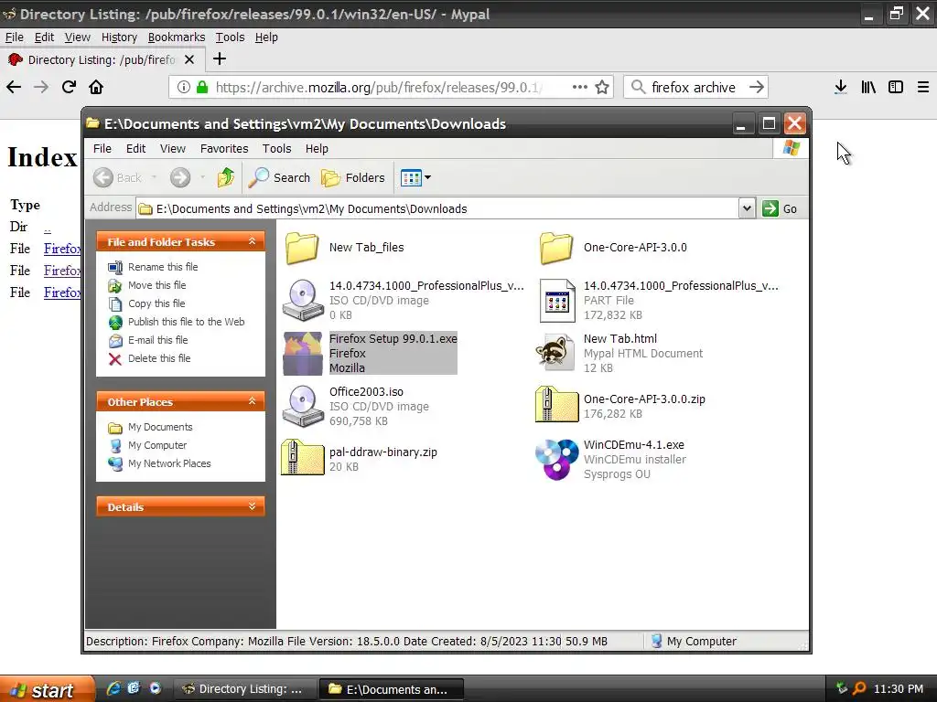937x702 pixels.
Task: Click the Go button
Action: coord(781,208)
